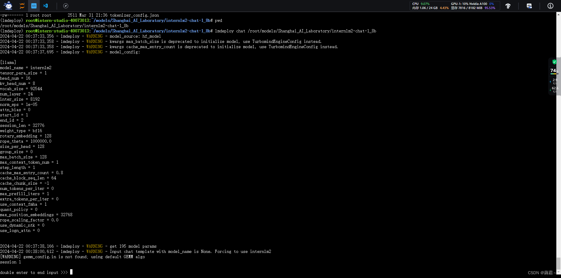Click the 'max_batch_size = 128' line
Image resolution: width=561 pixels, height=278 pixels.
click(23, 157)
